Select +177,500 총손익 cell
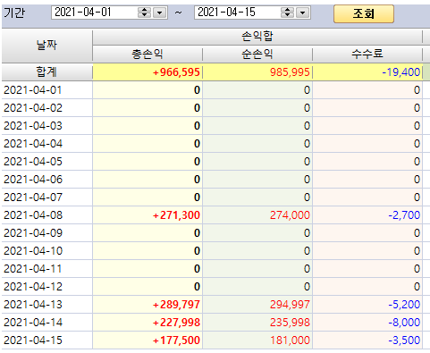430x353 pixels. tap(148, 340)
